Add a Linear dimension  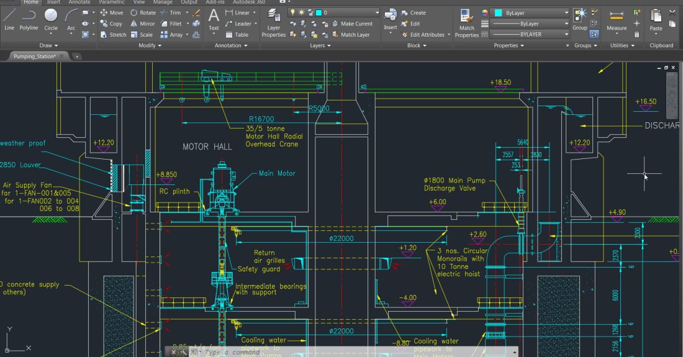(x=238, y=12)
